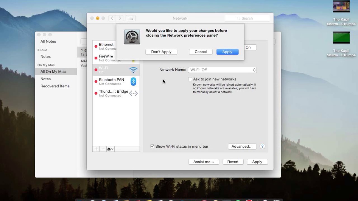Click Ethernet red status indicator dot
Viewport: 358px width, 201px height.
(96, 46)
